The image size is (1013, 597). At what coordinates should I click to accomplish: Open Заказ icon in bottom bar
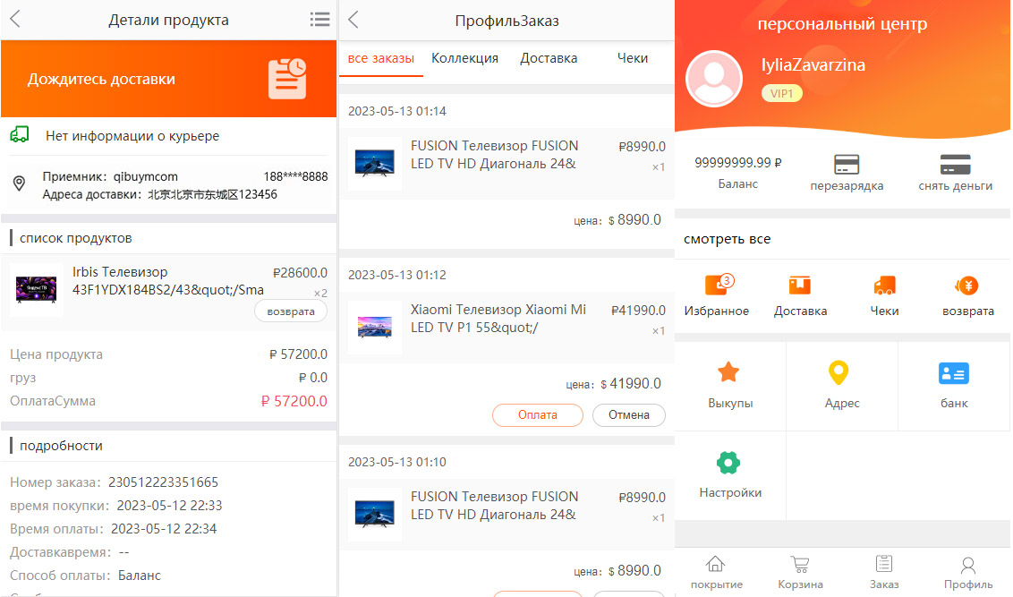[884, 564]
